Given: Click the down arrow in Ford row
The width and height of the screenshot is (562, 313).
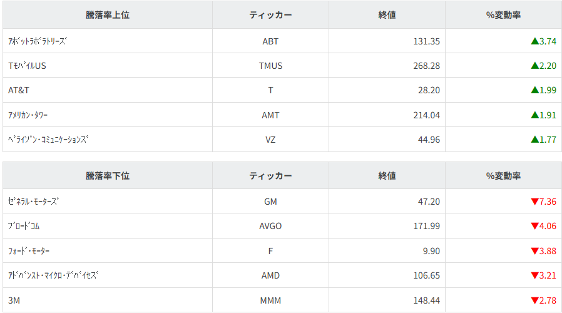Looking at the screenshot, I should [534, 251].
